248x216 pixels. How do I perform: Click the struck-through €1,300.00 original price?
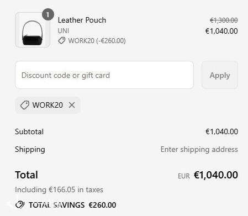pos(224,20)
